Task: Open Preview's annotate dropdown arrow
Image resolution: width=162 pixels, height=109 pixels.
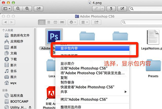Action: point(102,9)
